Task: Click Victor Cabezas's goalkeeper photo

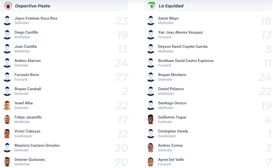Action: point(7,134)
